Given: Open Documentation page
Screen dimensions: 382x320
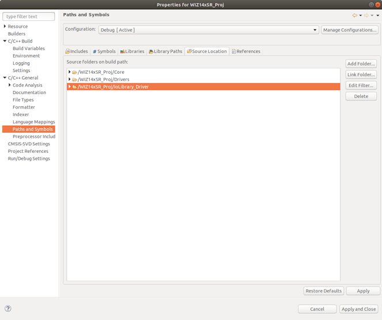Looking at the screenshot, I should point(29,92).
